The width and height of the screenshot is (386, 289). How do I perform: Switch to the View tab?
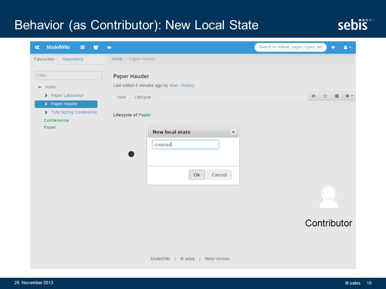pos(121,97)
